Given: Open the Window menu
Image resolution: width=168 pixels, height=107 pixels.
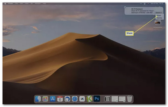Looking at the screenshot, I should pos(38,4).
